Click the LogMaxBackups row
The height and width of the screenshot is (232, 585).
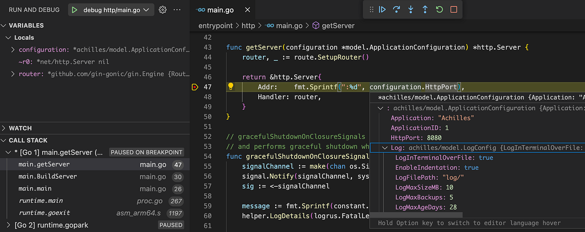click(x=477, y=197)
